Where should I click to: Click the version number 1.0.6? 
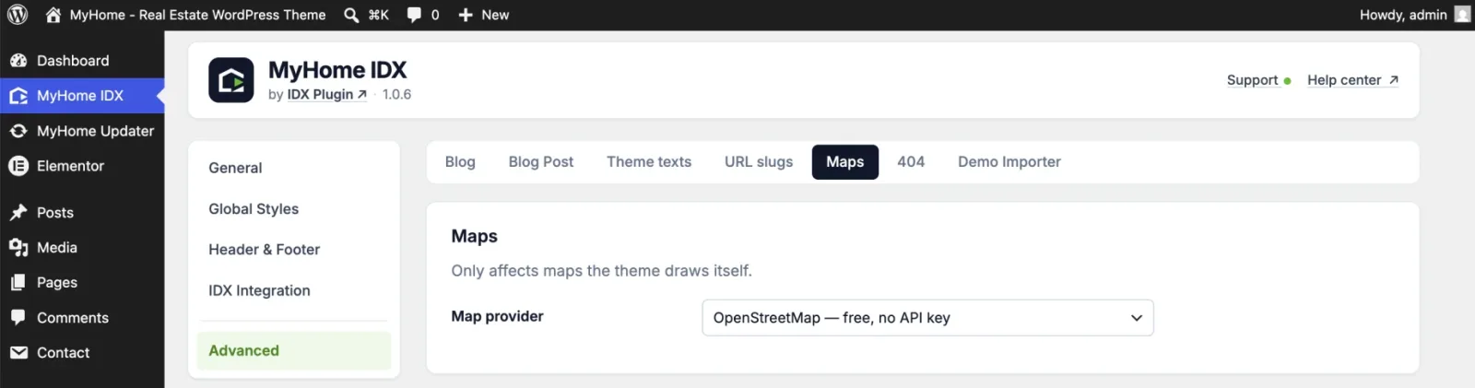pyautogui.click(x=396, y=94)
